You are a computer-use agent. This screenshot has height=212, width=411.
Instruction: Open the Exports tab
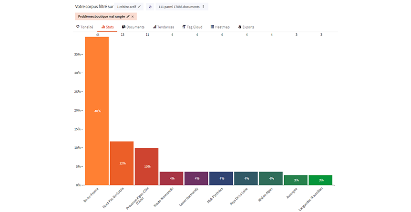[x=246, y=27]
